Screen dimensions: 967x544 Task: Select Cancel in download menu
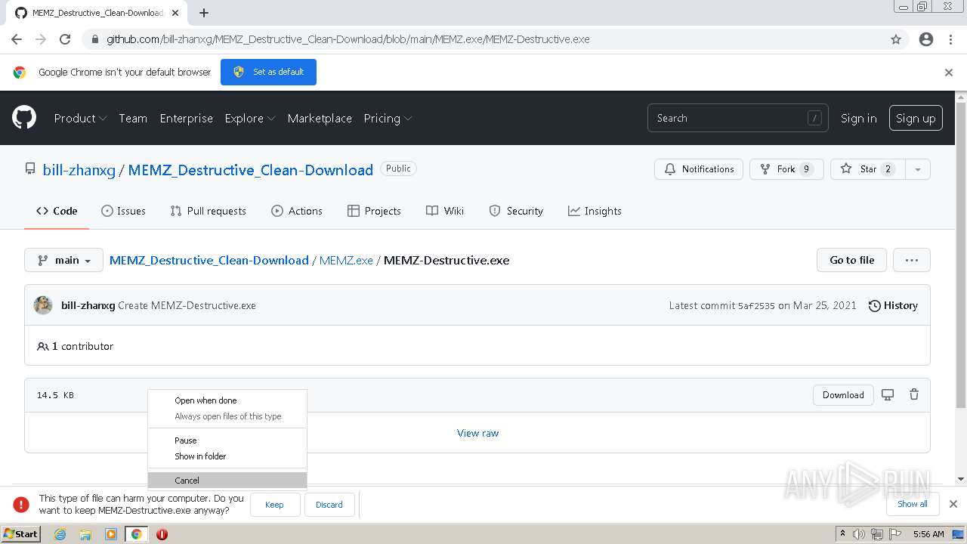click(227, 481)
